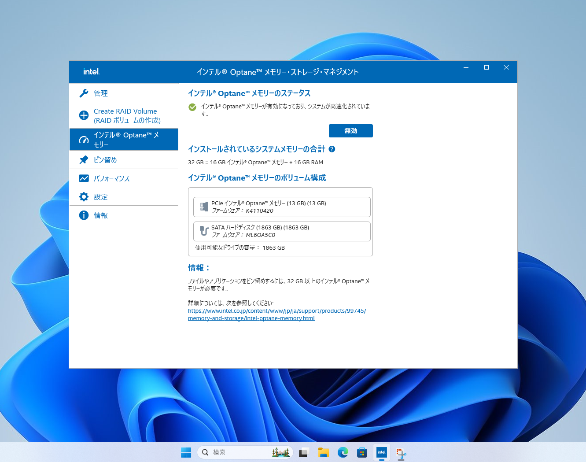Click the wrench icon beside 管理
This screenshot has width=586, height=462.
click(84, 93)
